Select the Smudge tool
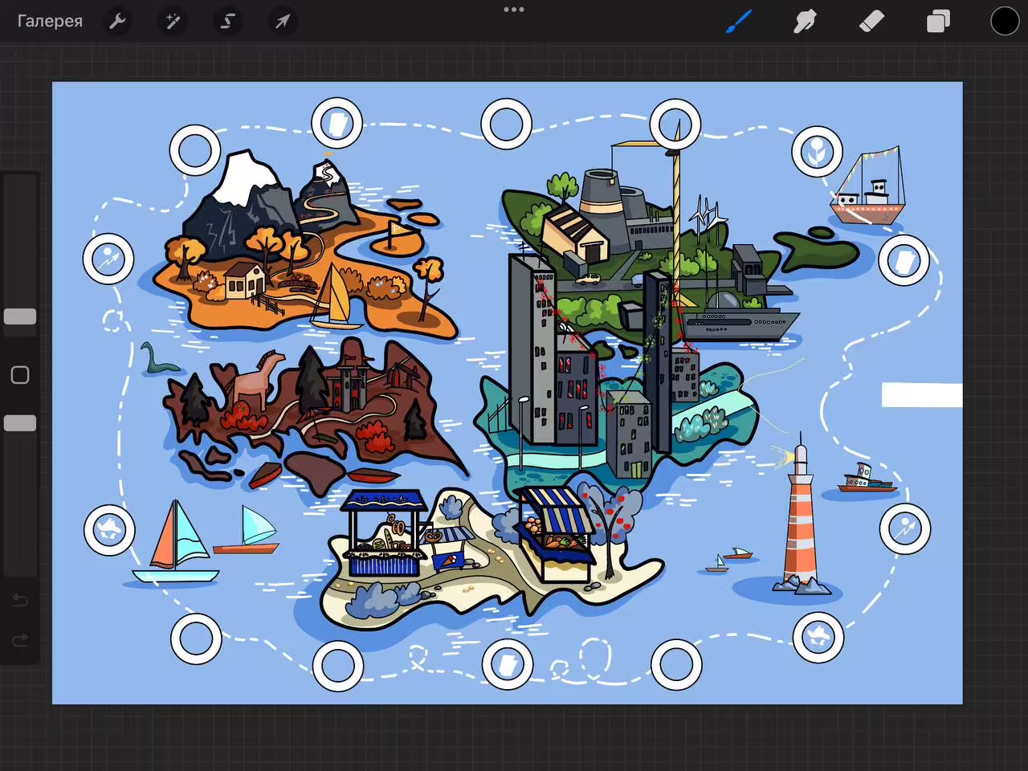 tap(805, 21)
